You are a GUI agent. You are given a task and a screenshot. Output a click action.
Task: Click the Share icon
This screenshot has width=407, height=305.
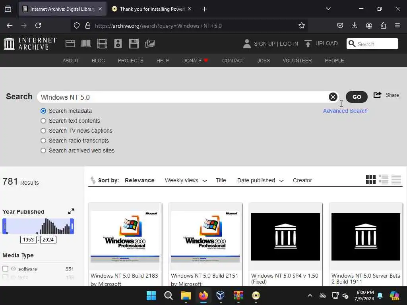tap(377, 95)
